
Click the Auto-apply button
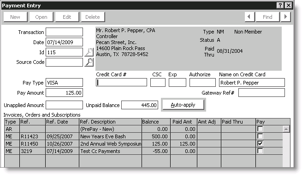(x=183, y=105)
